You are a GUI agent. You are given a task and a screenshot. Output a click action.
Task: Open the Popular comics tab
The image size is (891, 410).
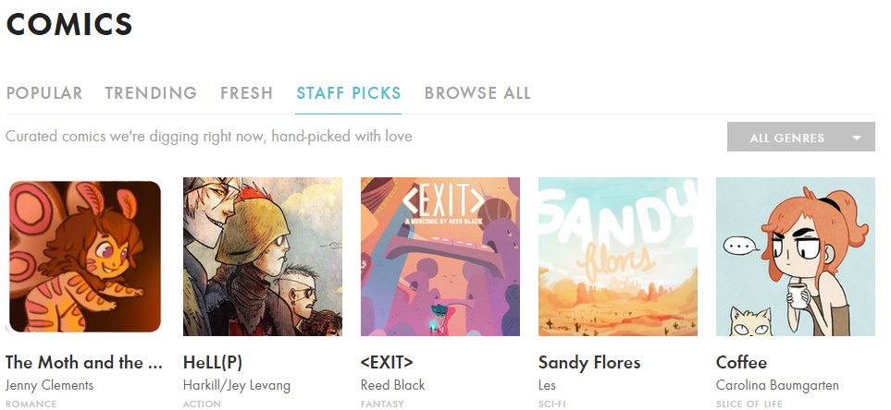coord(44,93)
